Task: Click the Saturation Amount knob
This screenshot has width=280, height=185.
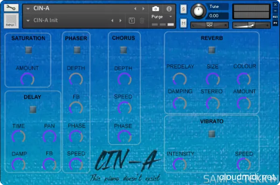Action: coord(28,79)
